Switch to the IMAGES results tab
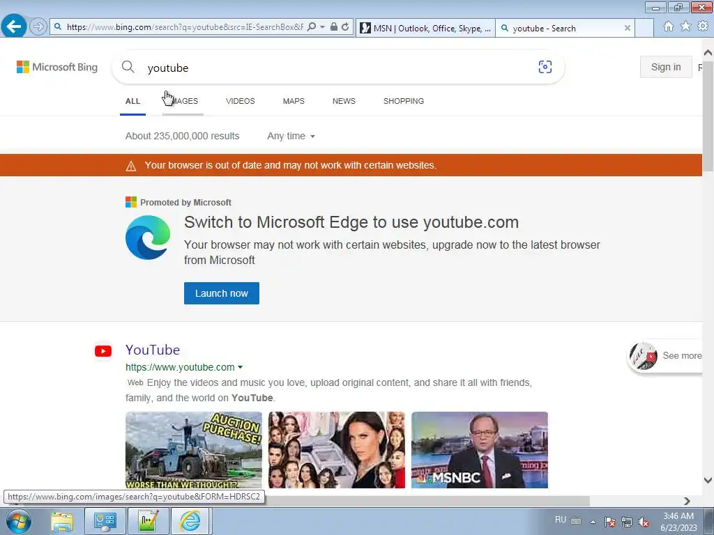The width and height of the screenshot is (714, 535). pyautogui.click(x=183, y=101)
